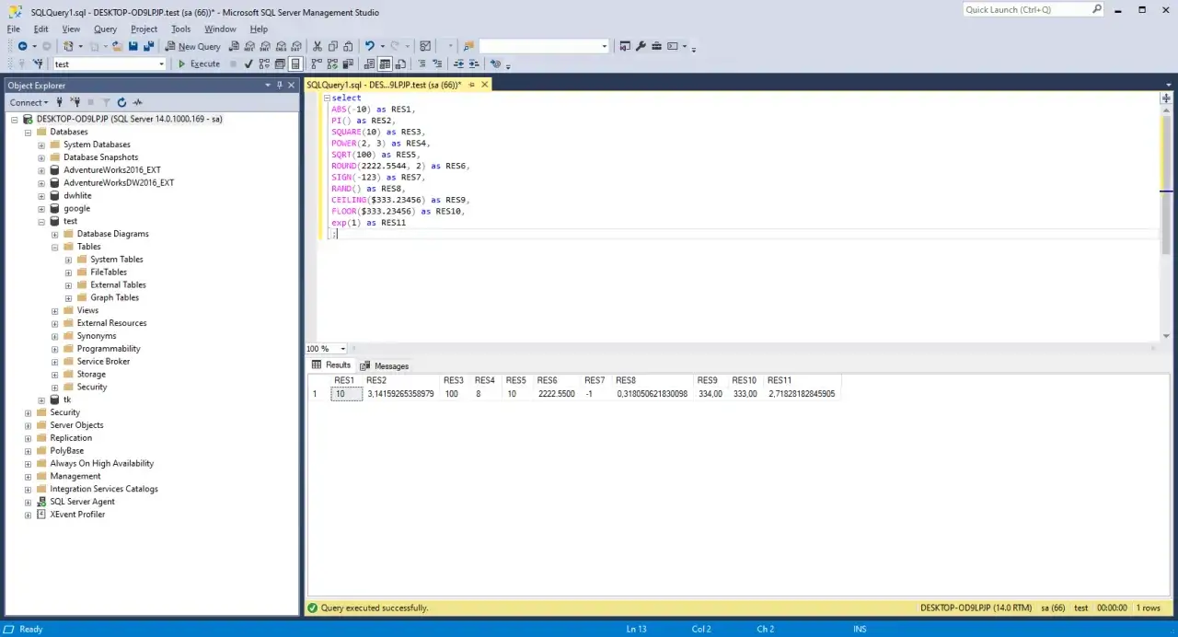Open the Connect dropdown in Object Explorer
Viewport: 1178px width, 637px height.
pyautogui.click(x=29, y=102)
